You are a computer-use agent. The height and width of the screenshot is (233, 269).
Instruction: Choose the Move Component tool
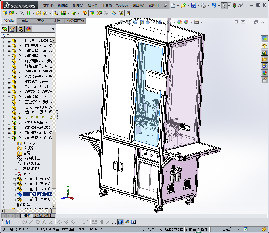pos(45,13)
